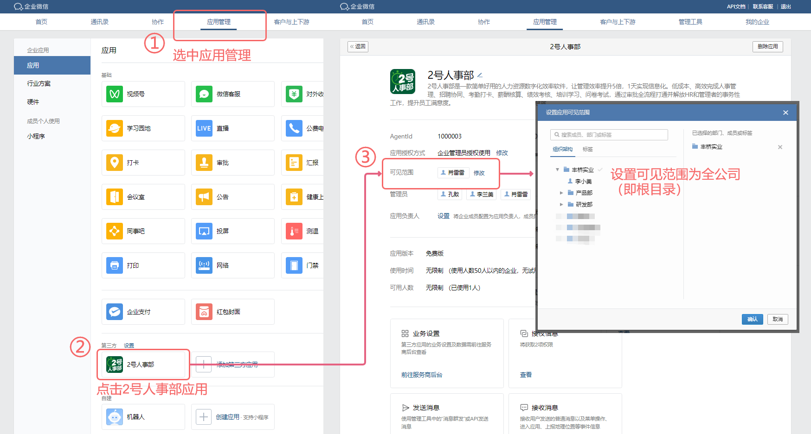This screenshot has width=811, height=434.
Task: Open the 测温 thermometer icon
Action: (x=294, y=231)
